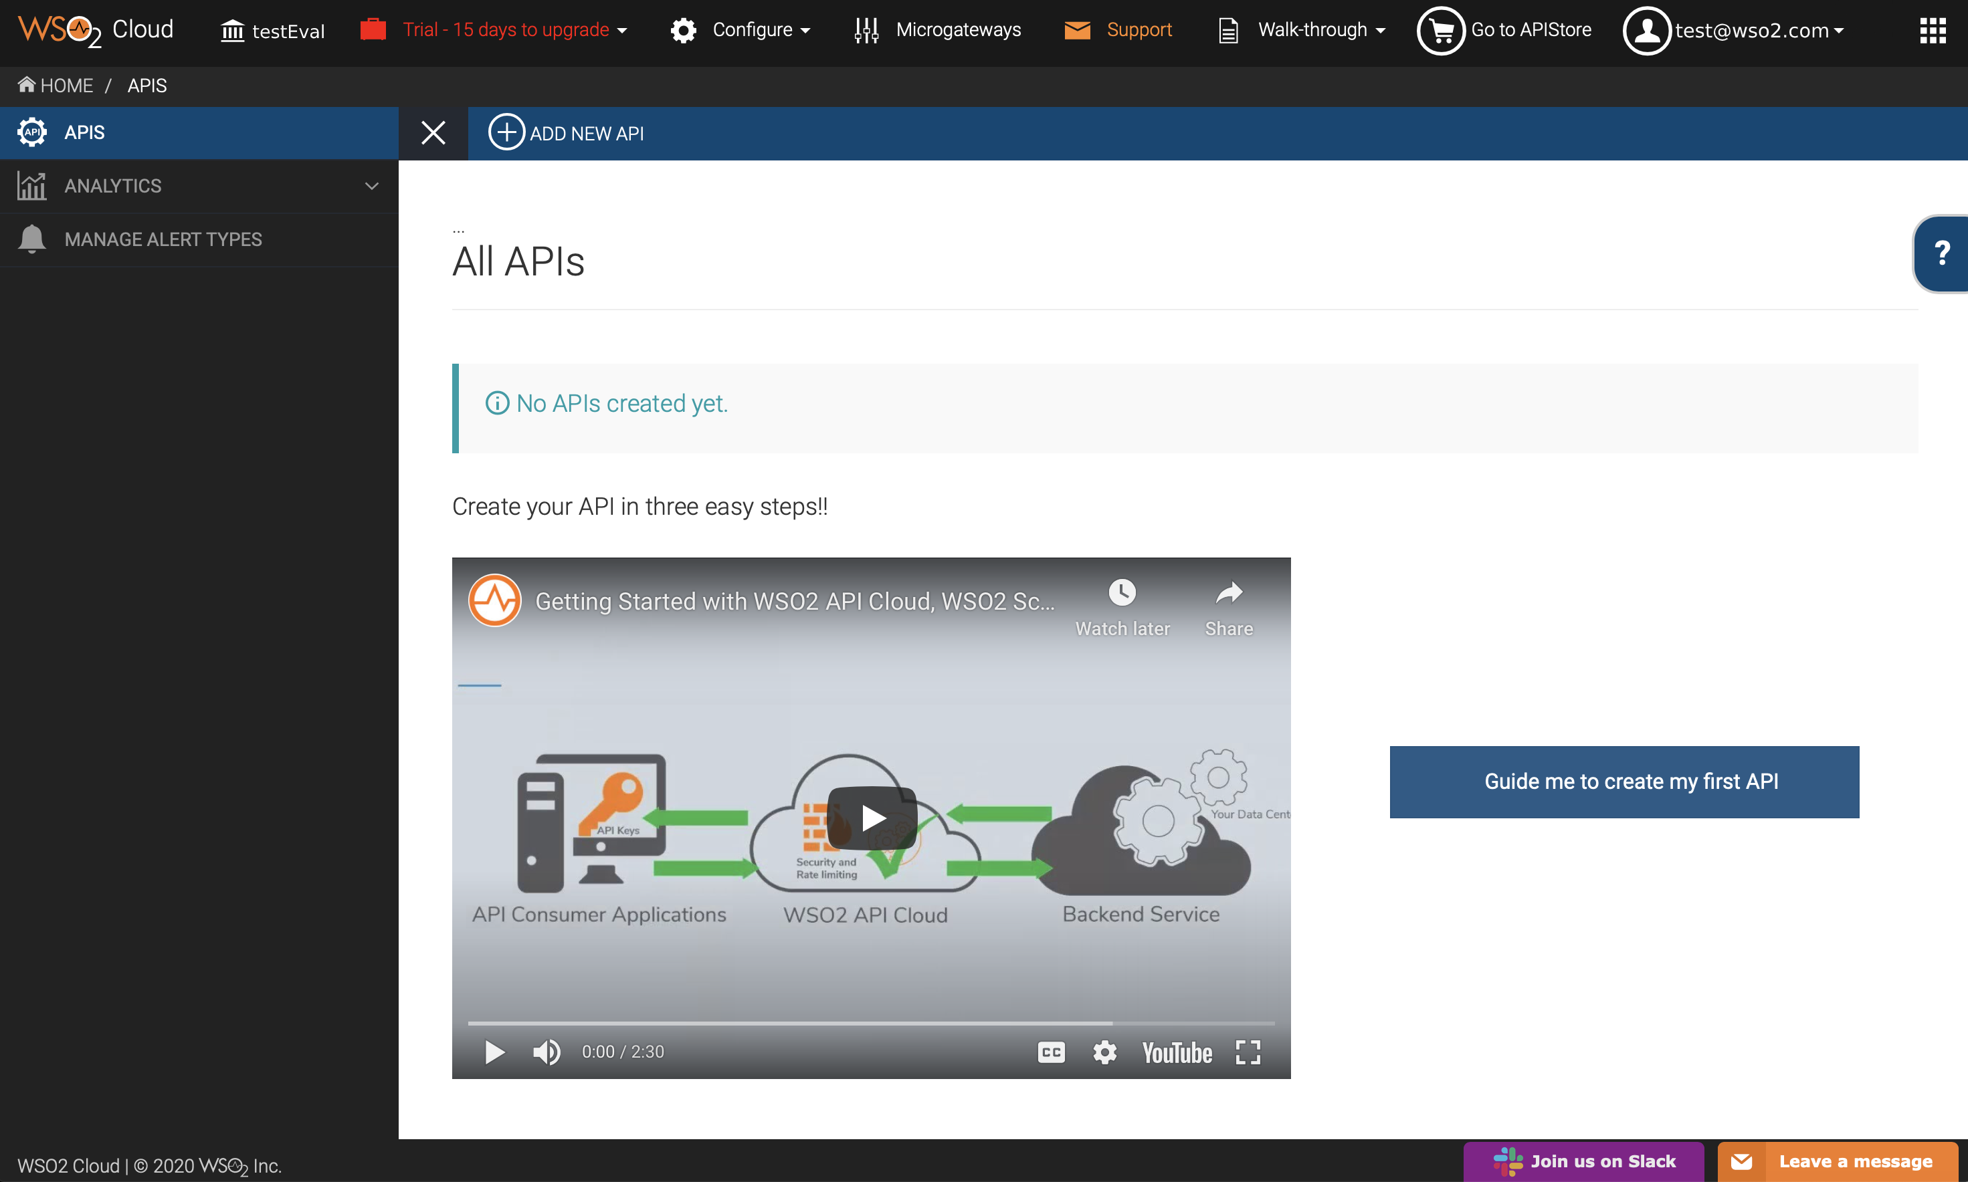Open the YouTube logo link
This screenshot has height=1182, width=1968.
coord(1177,1052)
